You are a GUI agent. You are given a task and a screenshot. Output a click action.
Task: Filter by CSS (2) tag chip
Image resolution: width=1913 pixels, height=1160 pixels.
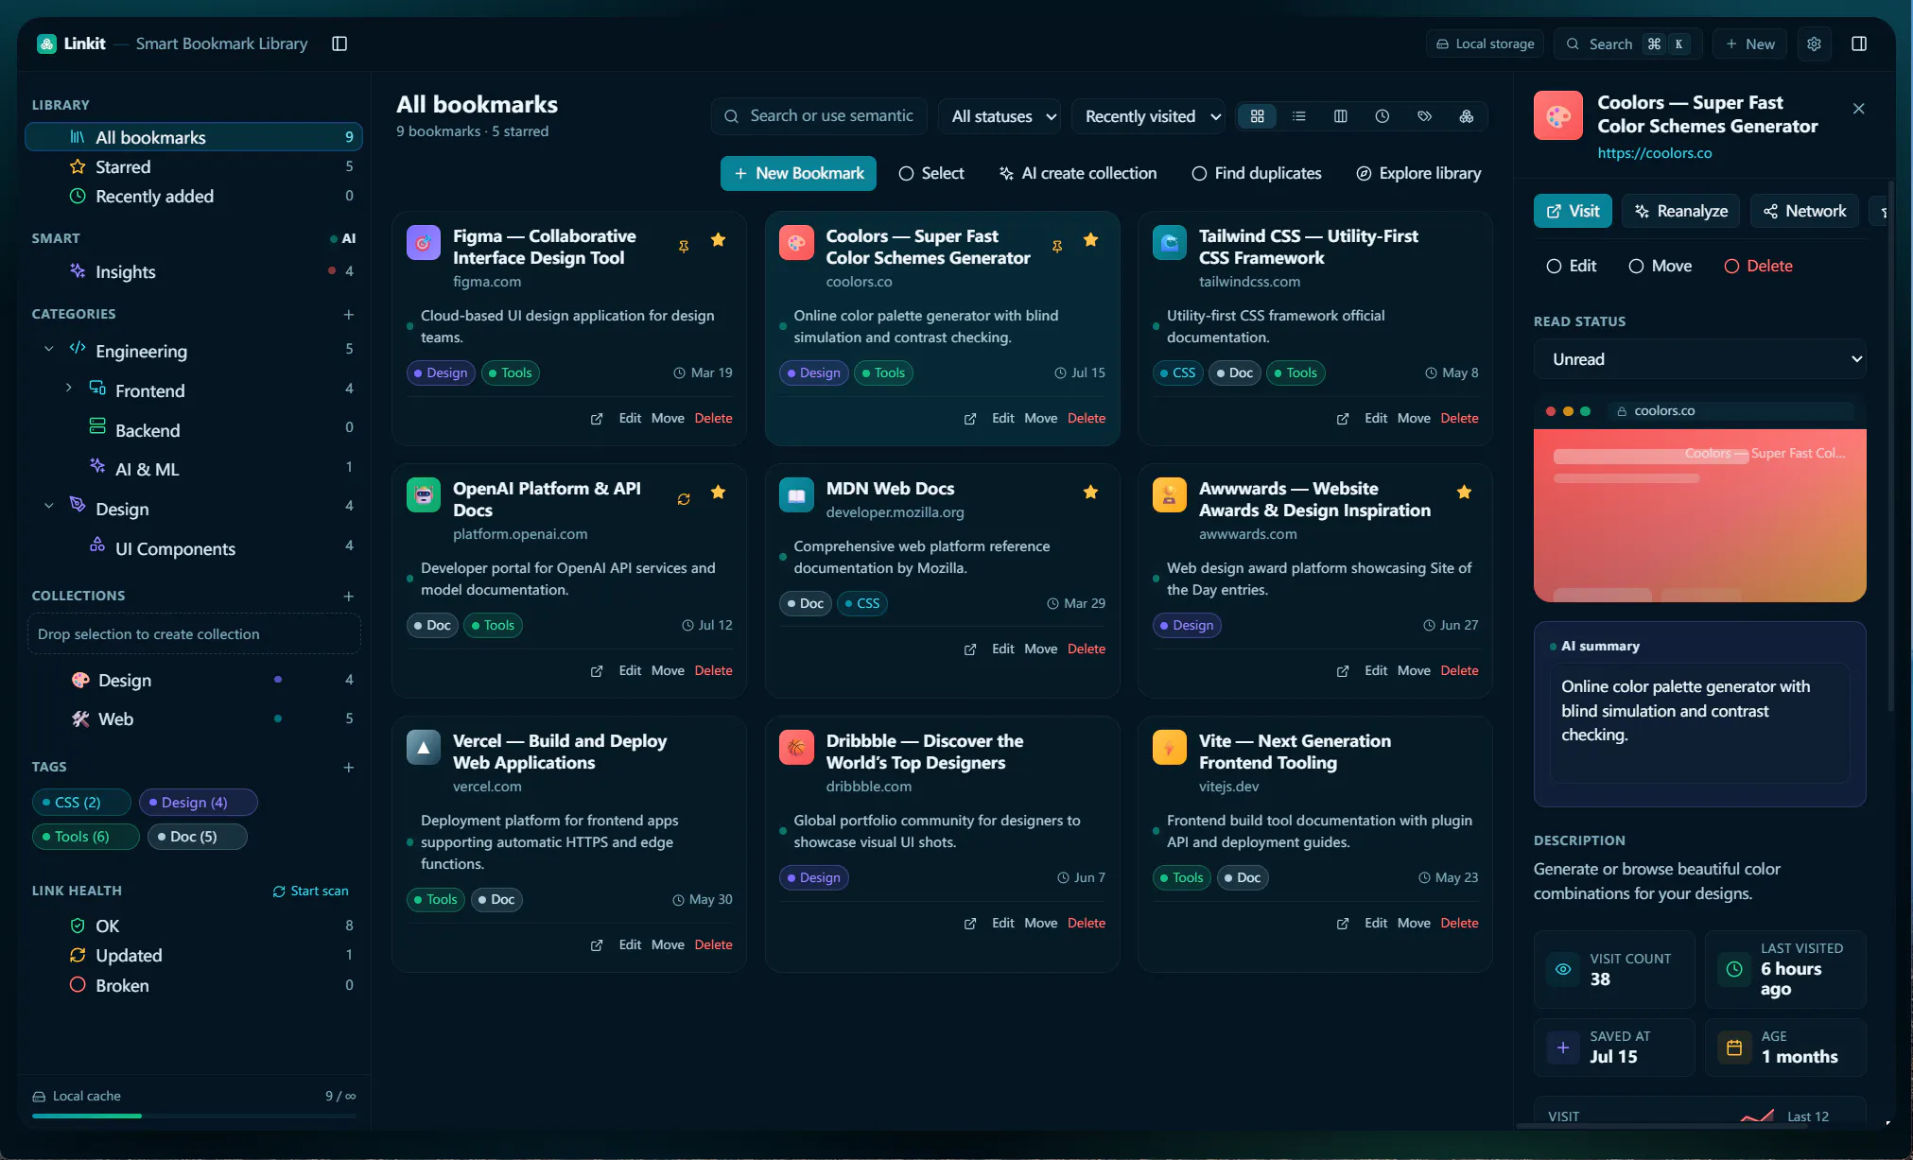pyautogui.click(x=80, y=802)
